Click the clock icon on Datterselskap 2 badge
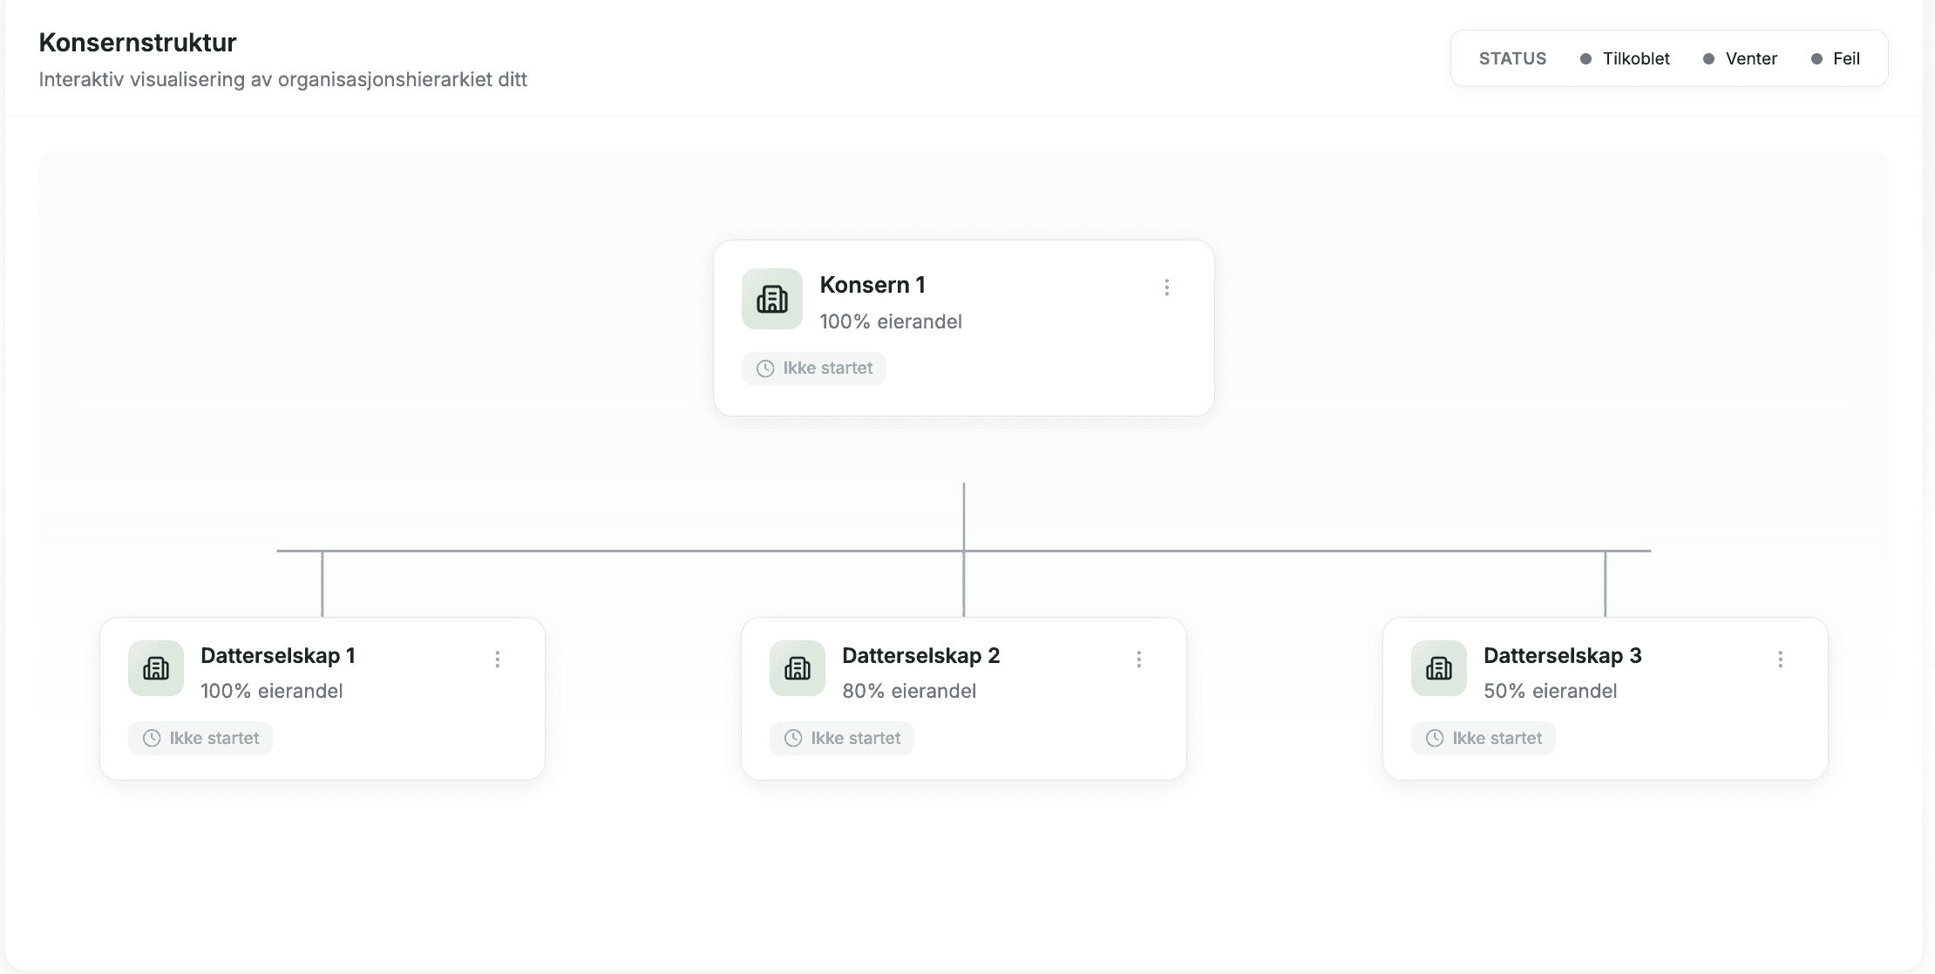This screenshot has width=1935, height=974. coord(792,738)
